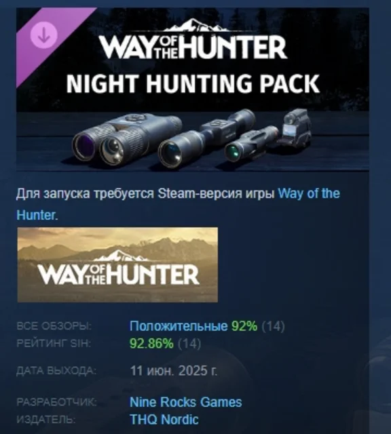The width and height of the screenshot is (391, 434).
Task: Open publisher THQ Nordic page
Action: pos(164,419)
